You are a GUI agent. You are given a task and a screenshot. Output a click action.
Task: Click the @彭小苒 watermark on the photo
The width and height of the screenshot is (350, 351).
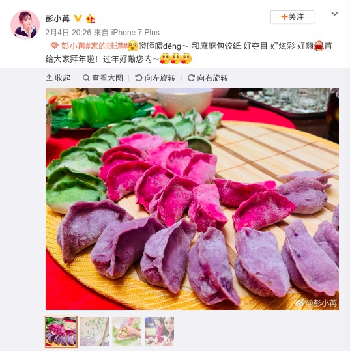pos(316,303)
